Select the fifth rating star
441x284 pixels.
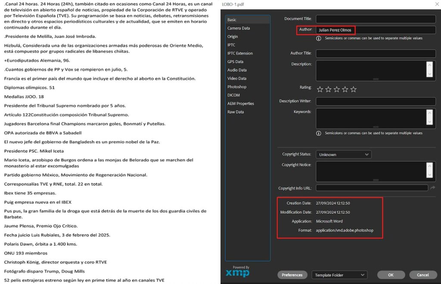pyautogui.click(x=354, y=90)
